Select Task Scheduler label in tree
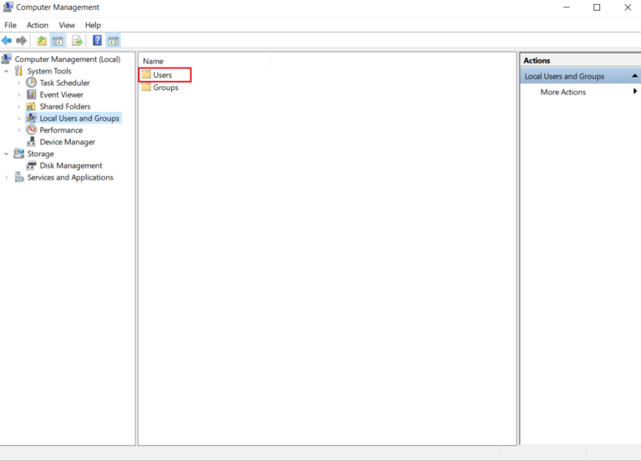The height and width of the screenshot is (461, 641). click(x=64, y=83)
